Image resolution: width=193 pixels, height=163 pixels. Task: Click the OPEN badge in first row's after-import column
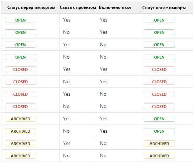[x=159, y=20]
